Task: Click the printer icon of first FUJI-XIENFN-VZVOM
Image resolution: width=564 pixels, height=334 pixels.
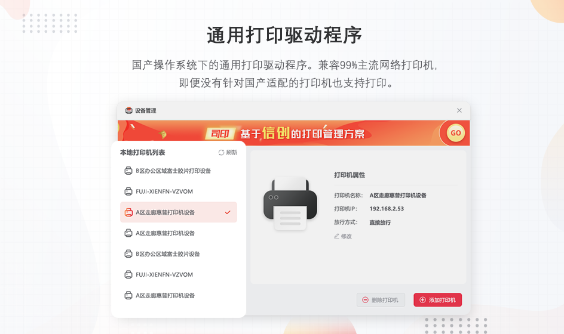Action: click(128, 191)
